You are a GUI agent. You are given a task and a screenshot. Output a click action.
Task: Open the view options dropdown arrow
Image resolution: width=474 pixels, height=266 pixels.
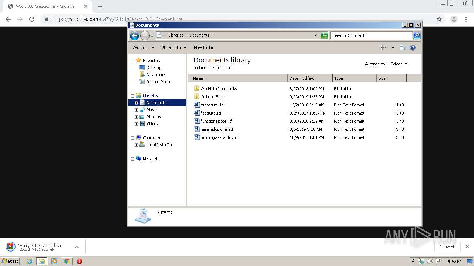pos(393,48)
